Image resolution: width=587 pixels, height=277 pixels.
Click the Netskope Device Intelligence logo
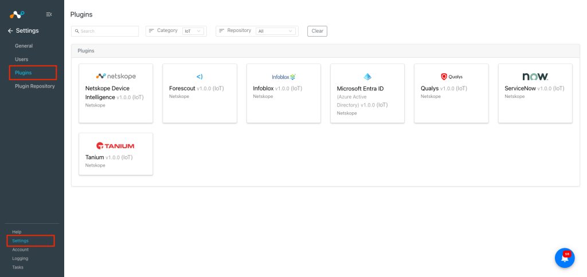(x=116, y=76)
